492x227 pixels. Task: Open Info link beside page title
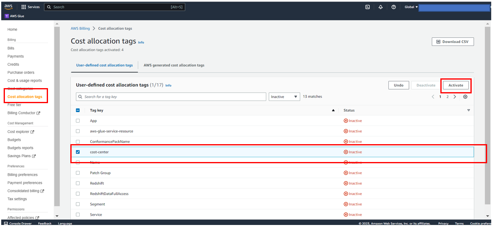[x=141, y=42]
